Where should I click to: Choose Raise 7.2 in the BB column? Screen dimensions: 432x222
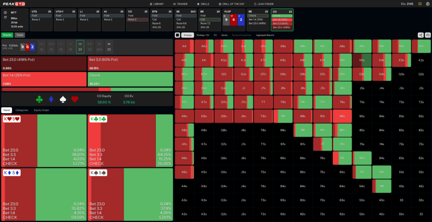210,24
